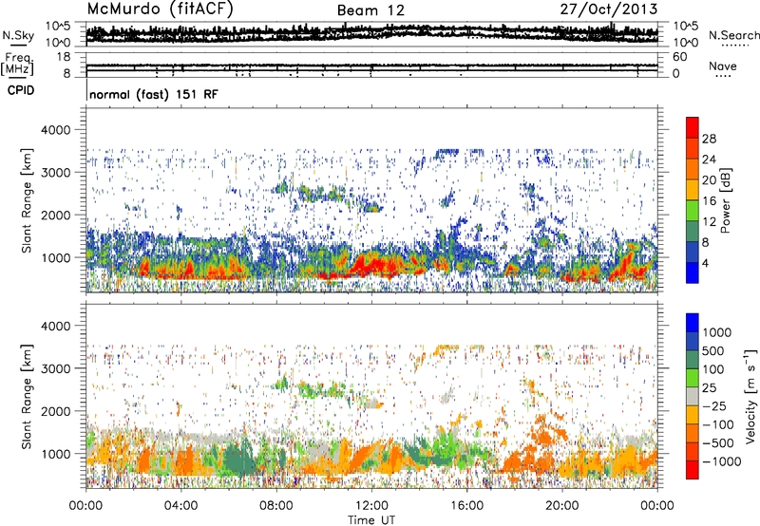Click the 'Beam 12' label
The width and height of the screenshot is (760, 526).
pos(370,10)
